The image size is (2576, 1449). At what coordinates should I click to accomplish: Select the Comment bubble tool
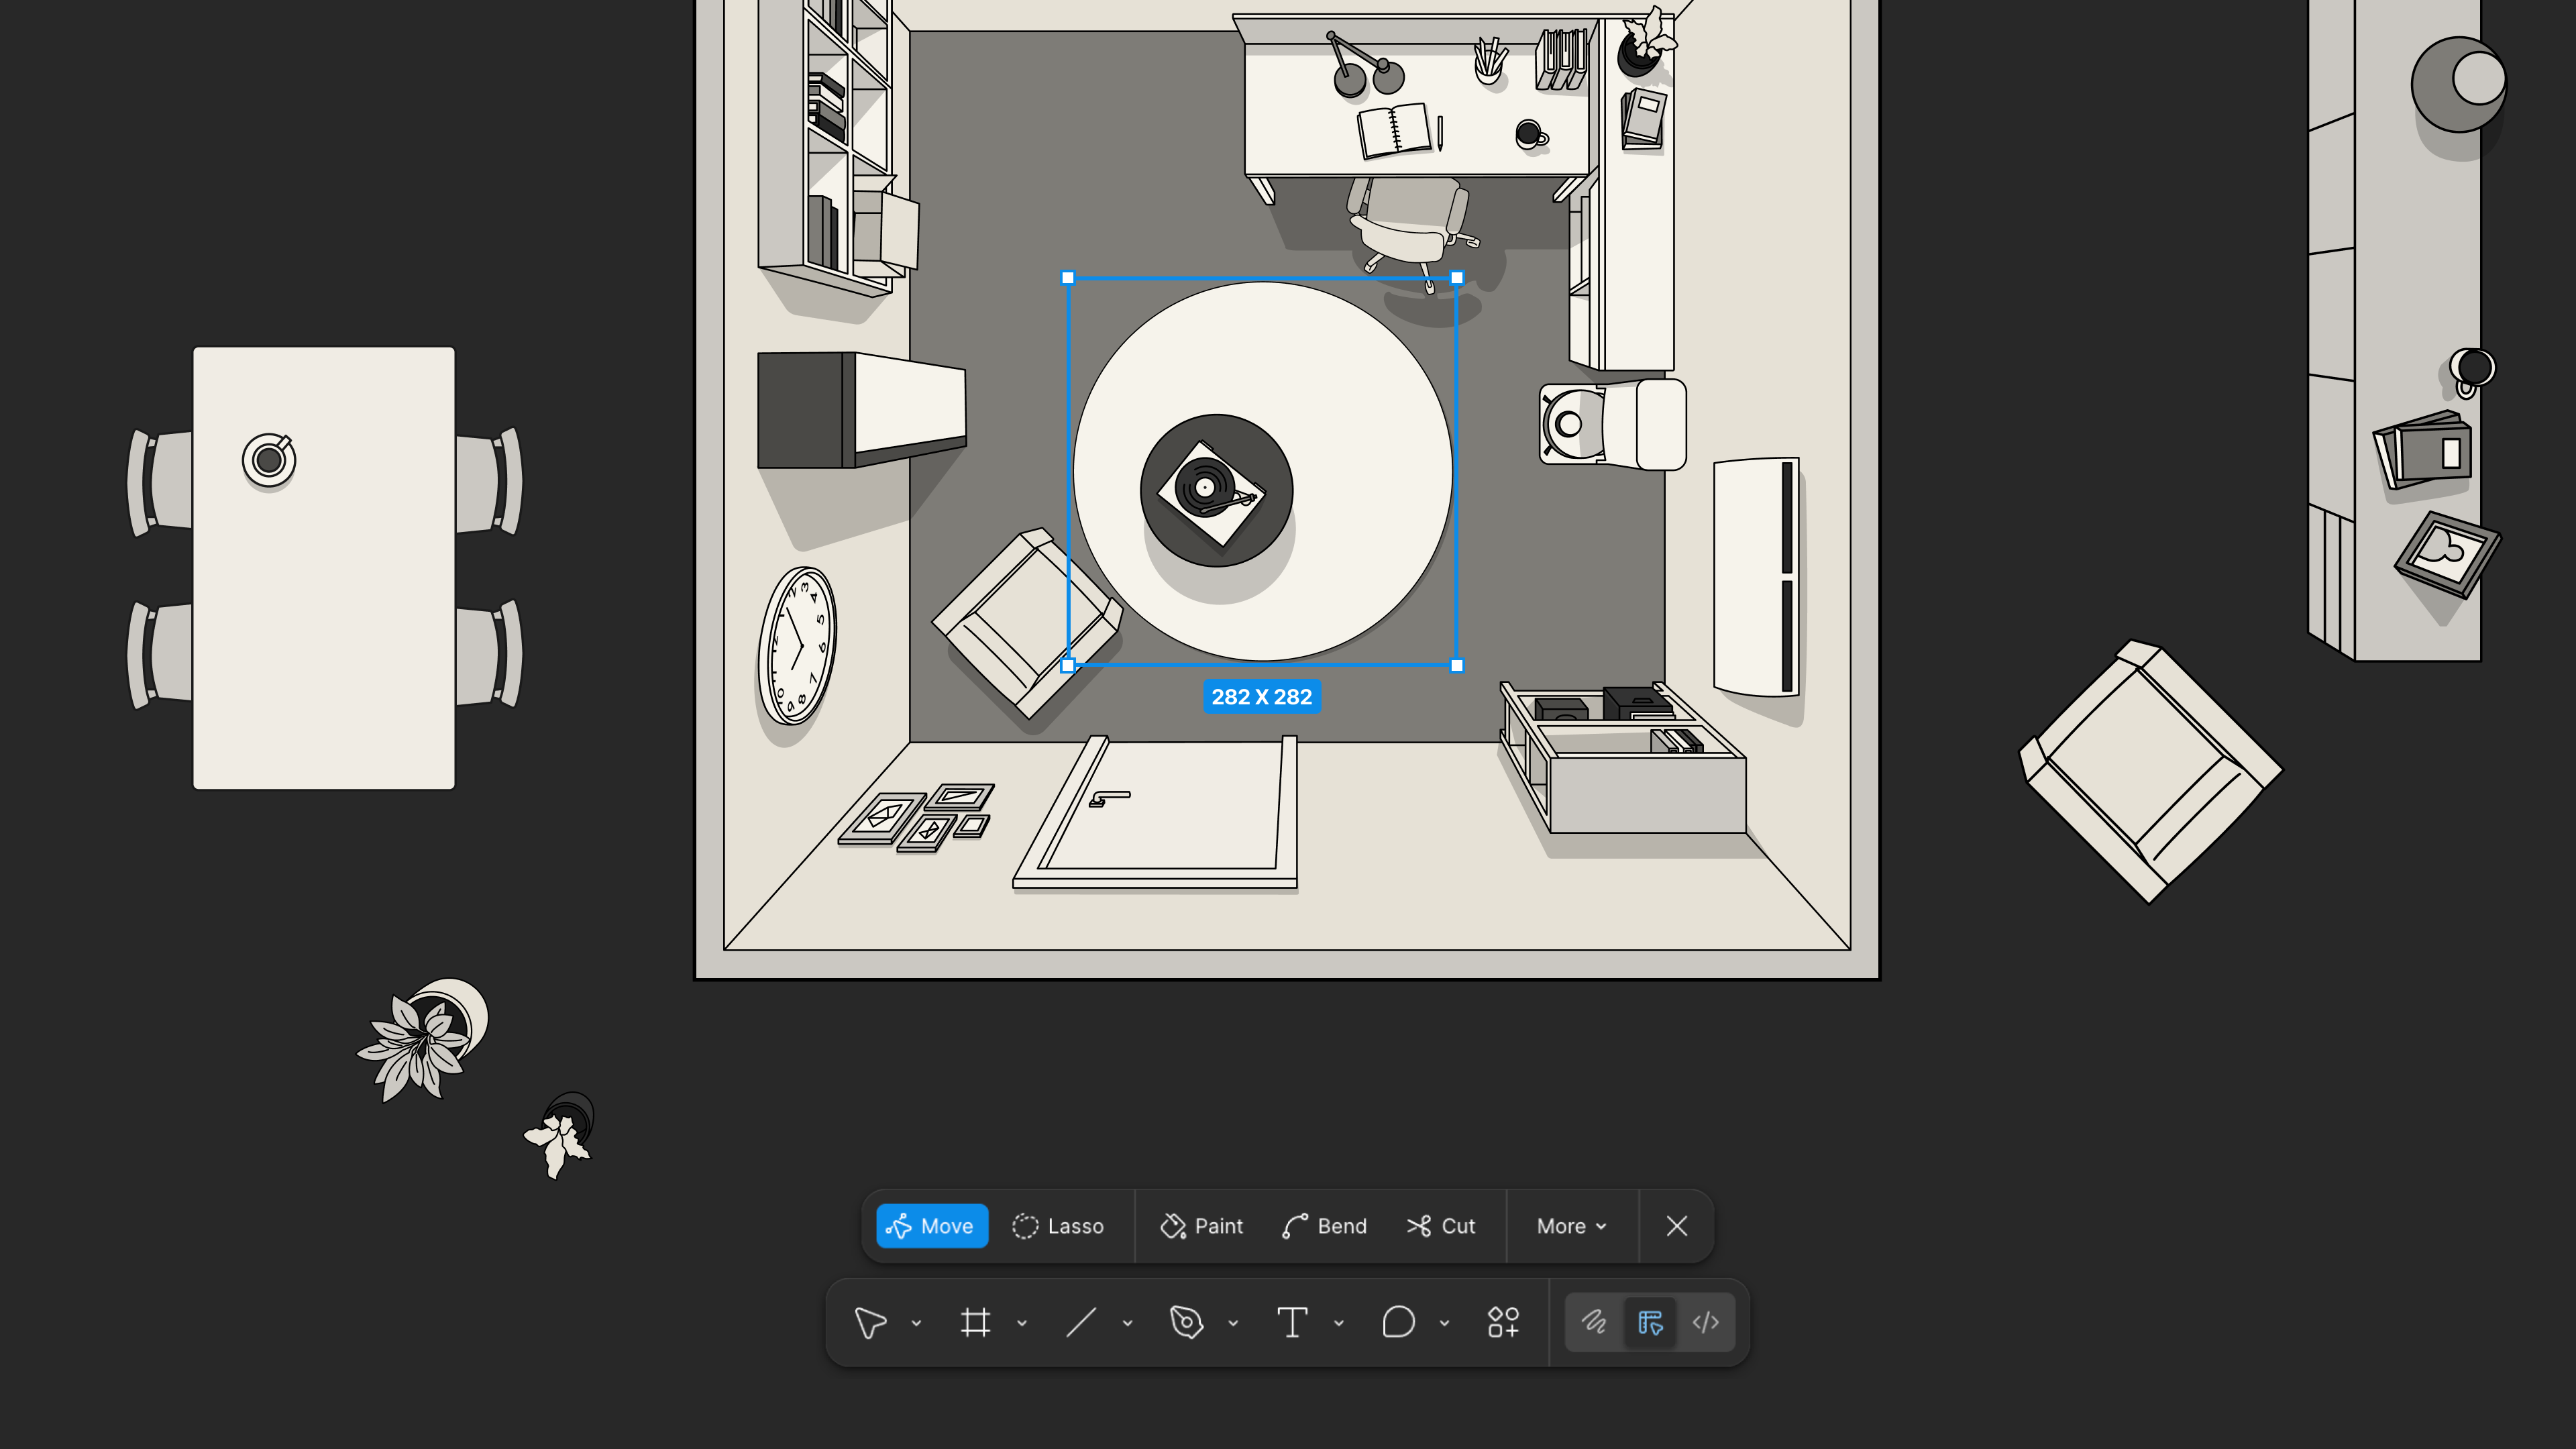pyautogui.click(x=1398, y=1323)
